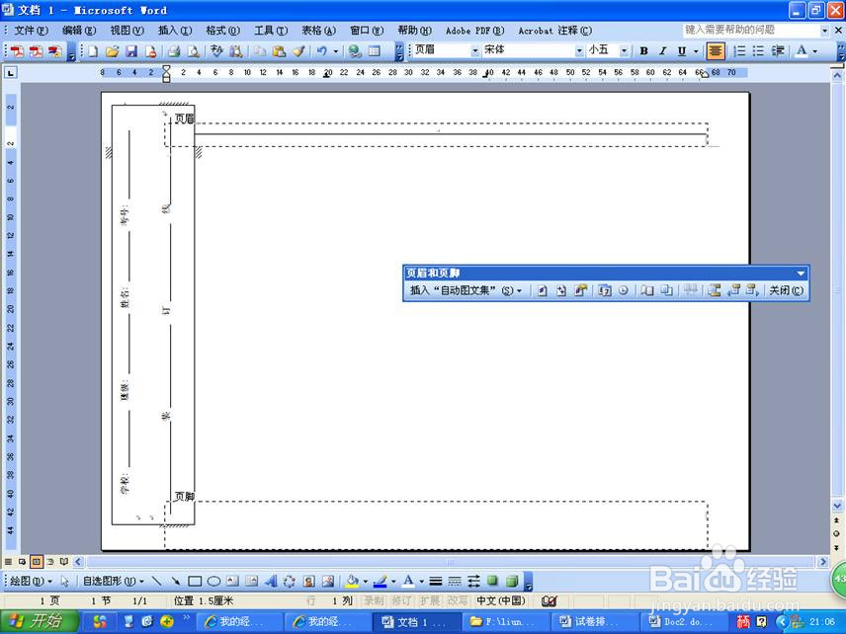846x634 pixels.
Task: Toggle 改写 overtype mode in status bar
Action: click(x=457, y=600)
